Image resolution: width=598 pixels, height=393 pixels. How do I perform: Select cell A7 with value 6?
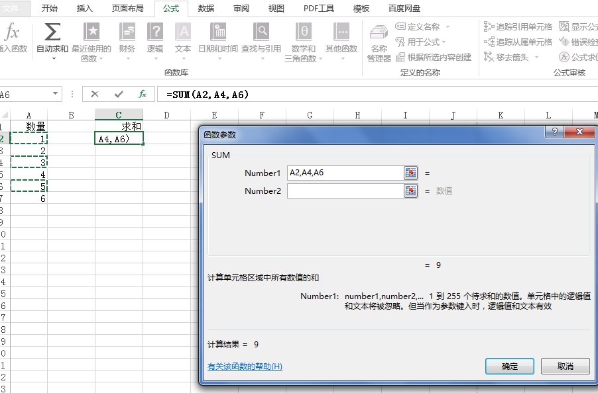point(29,198)
